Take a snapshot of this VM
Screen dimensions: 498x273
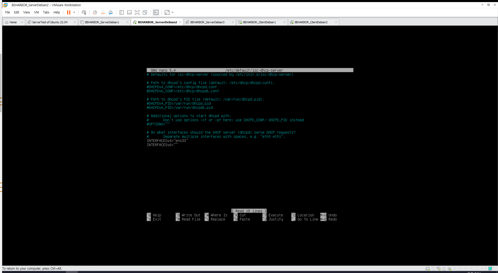tap(95, 12)
